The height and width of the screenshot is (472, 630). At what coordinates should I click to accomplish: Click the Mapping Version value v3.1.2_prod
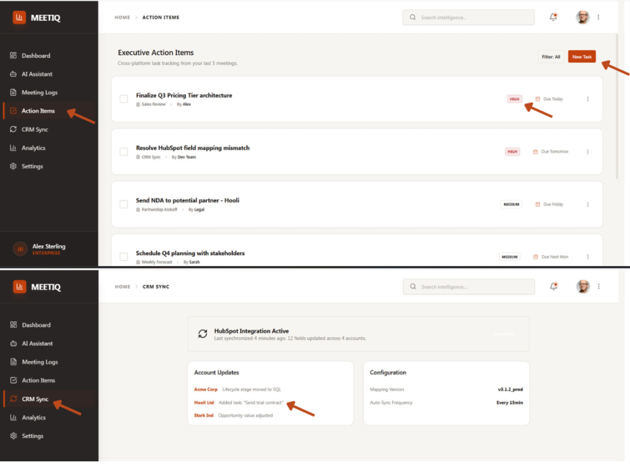[510, 389]
